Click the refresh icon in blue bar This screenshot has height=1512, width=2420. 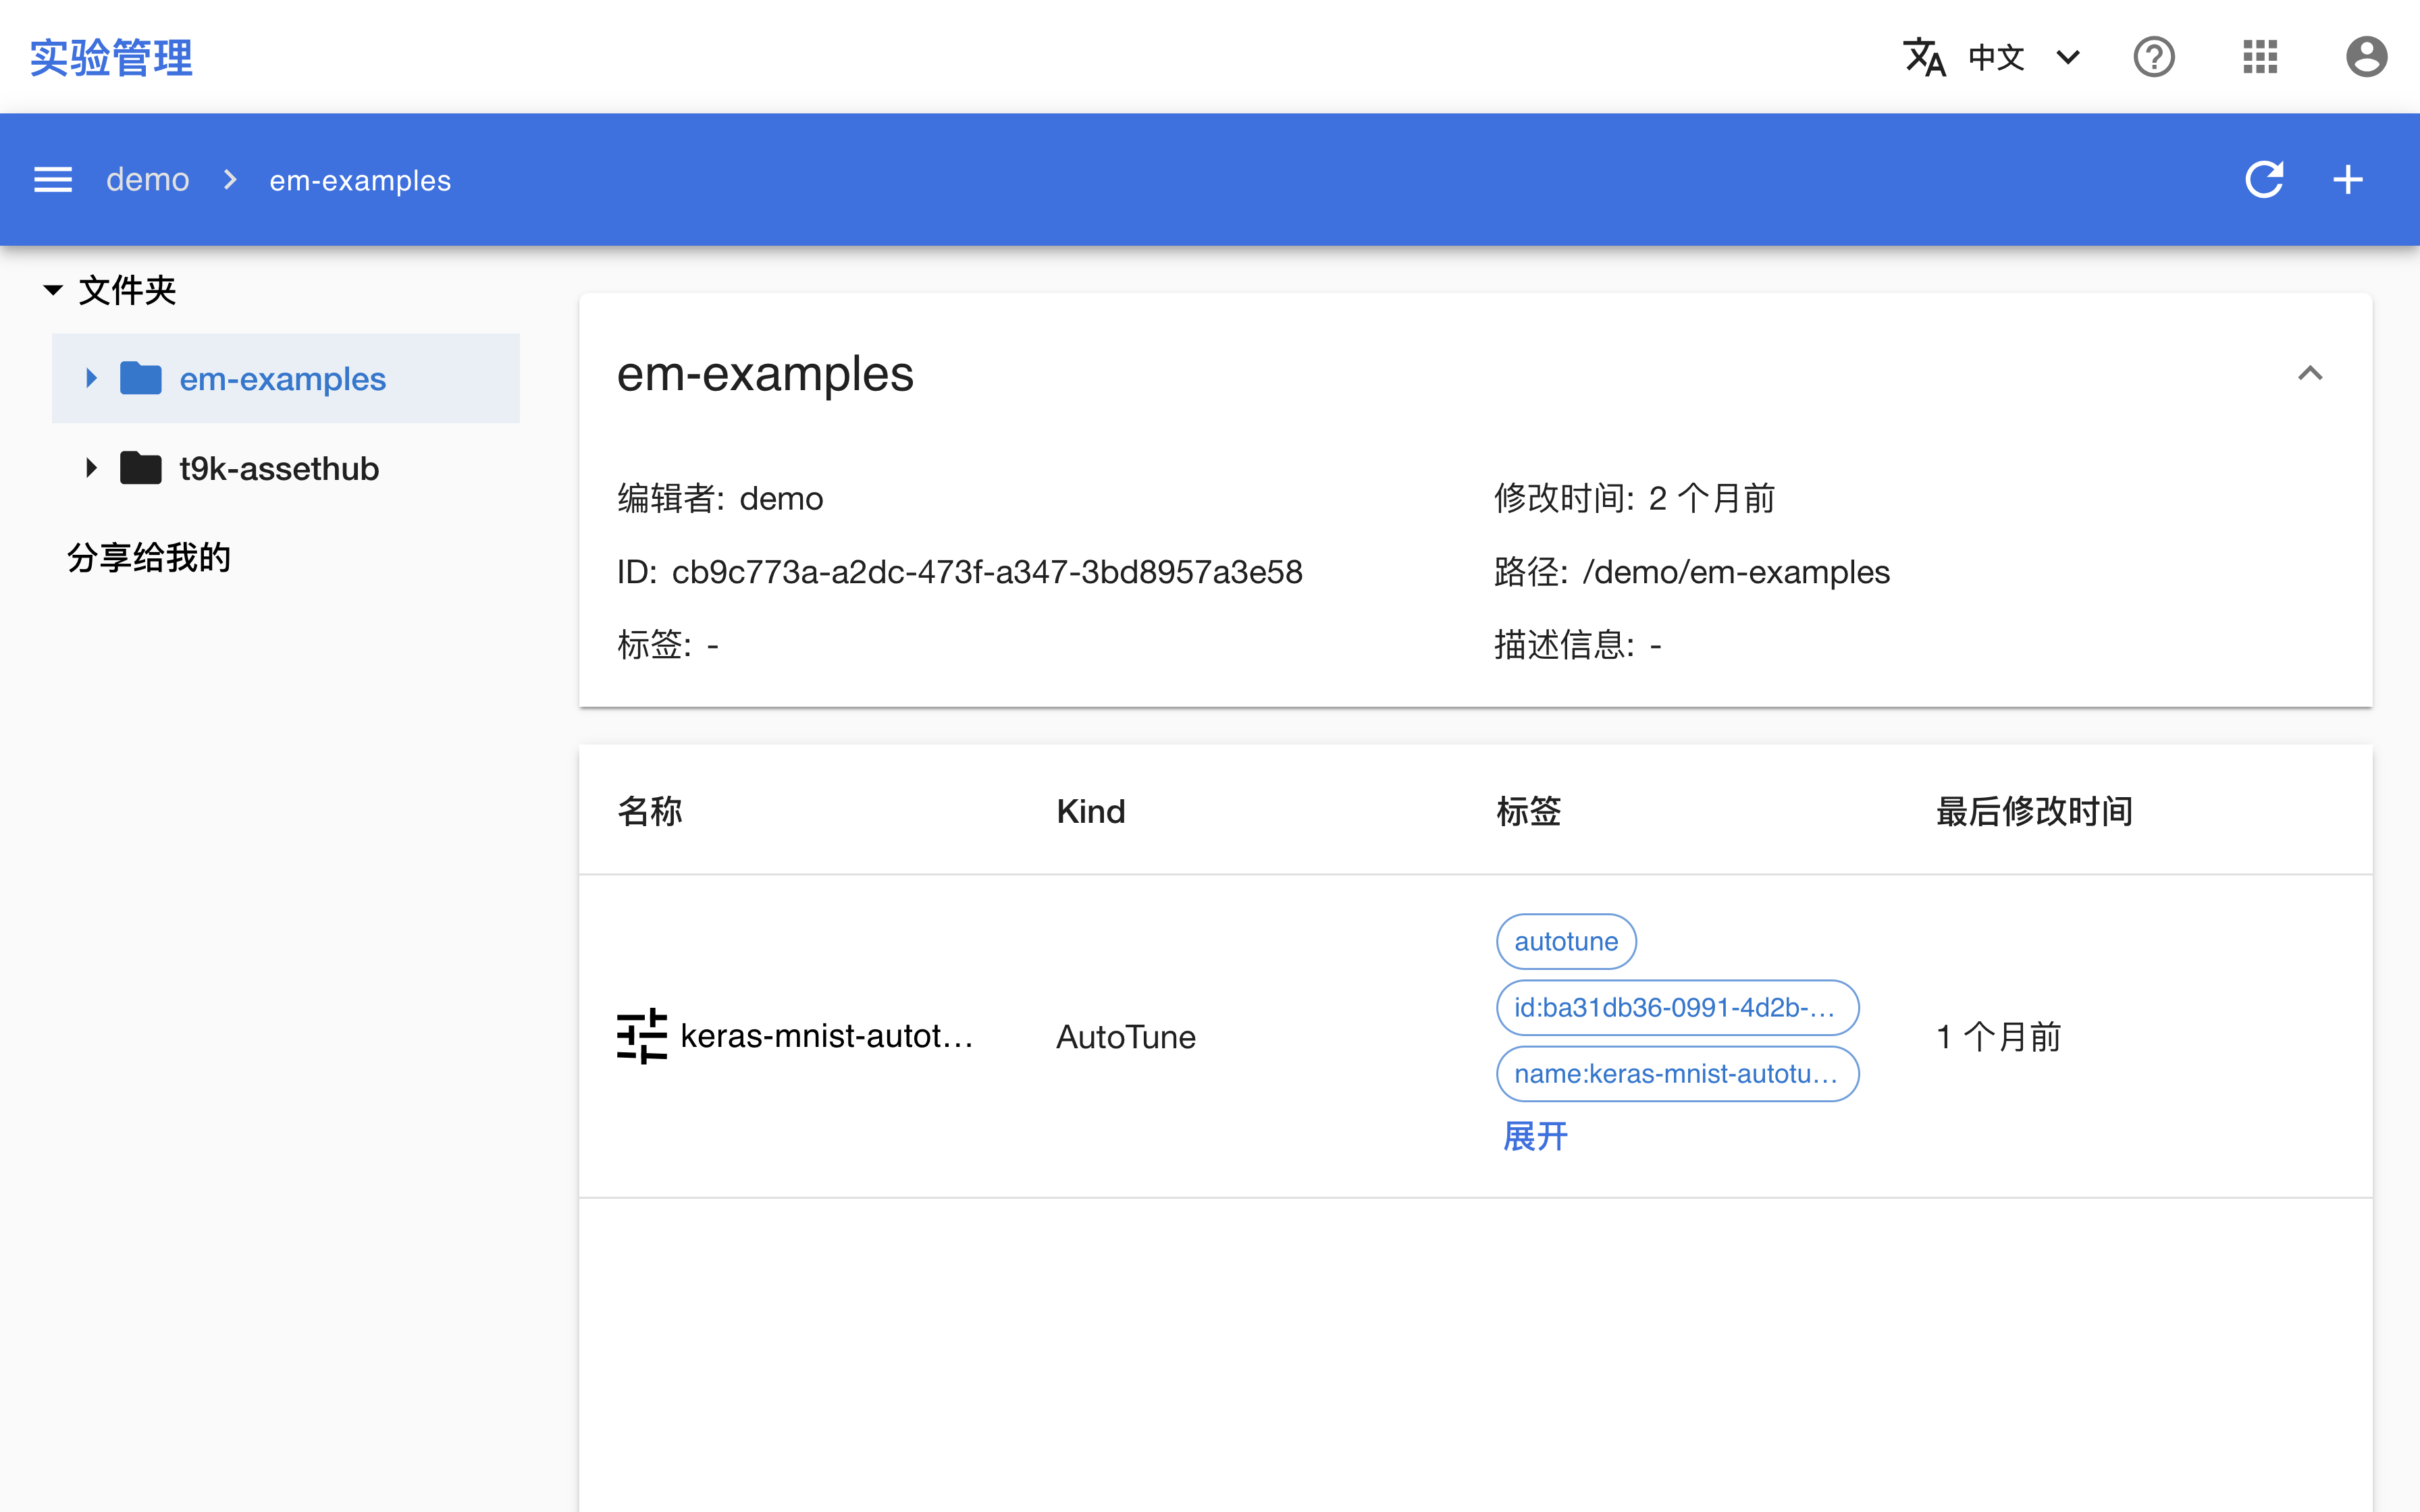pyautogui.click(x=2264, y=180)
